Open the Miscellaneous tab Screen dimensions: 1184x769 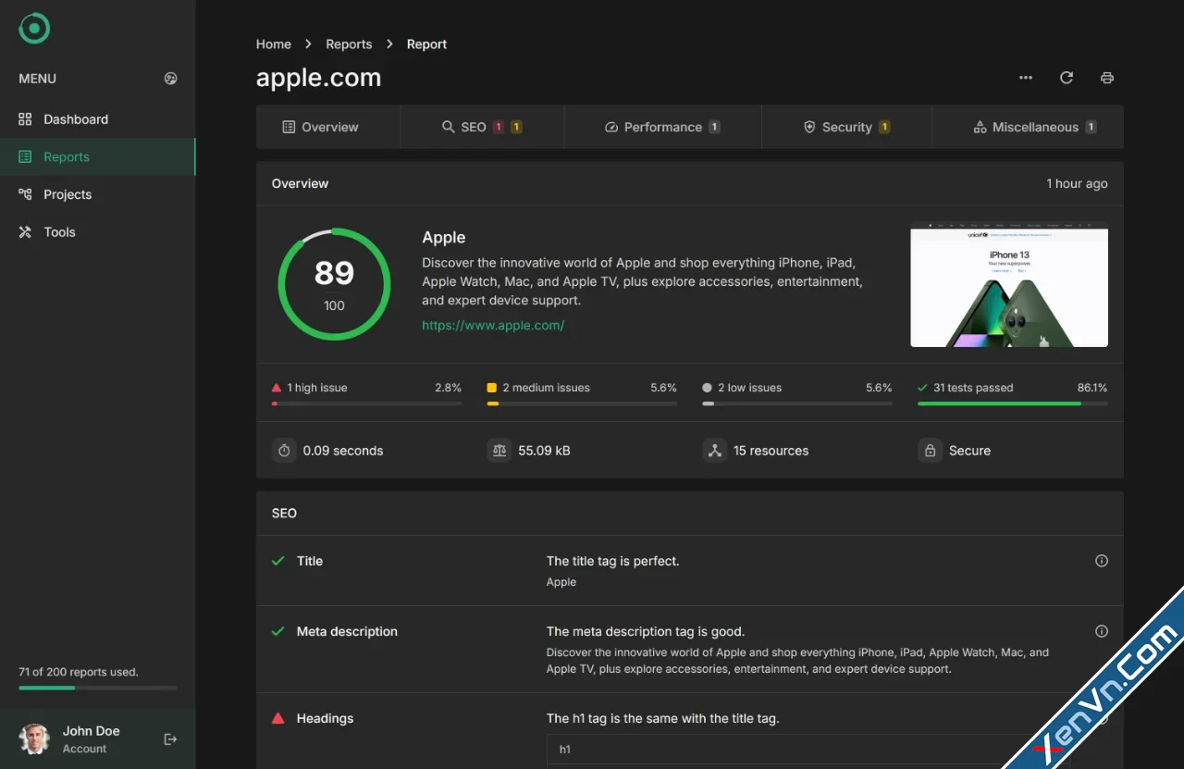tap(1033, 127)
